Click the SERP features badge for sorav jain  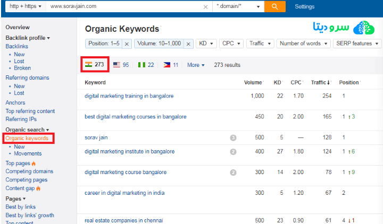click(233, 137)
